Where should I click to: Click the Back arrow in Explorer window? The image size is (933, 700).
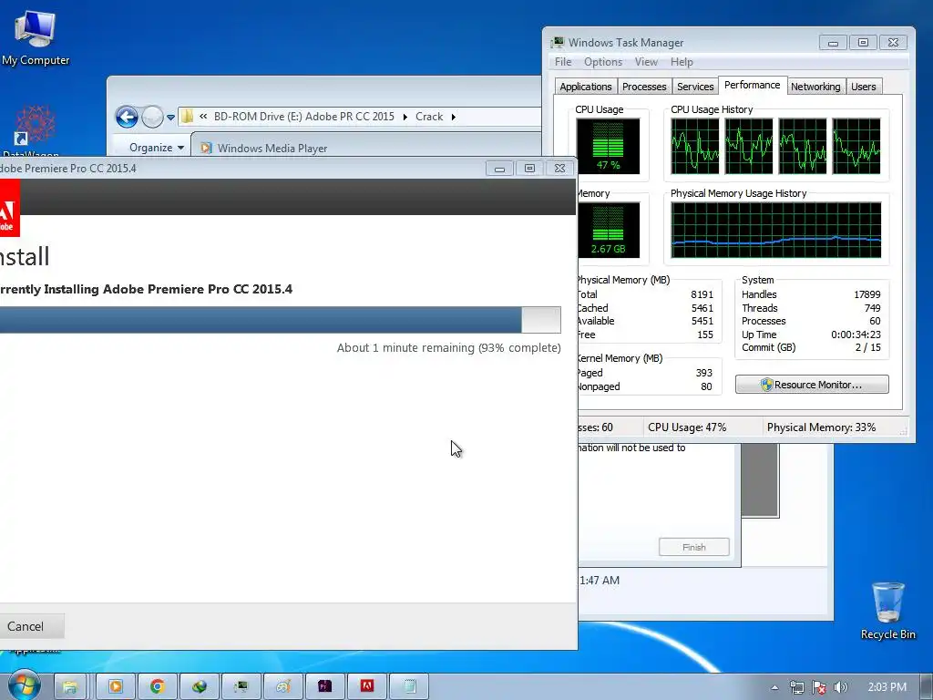tap(126, 117)
